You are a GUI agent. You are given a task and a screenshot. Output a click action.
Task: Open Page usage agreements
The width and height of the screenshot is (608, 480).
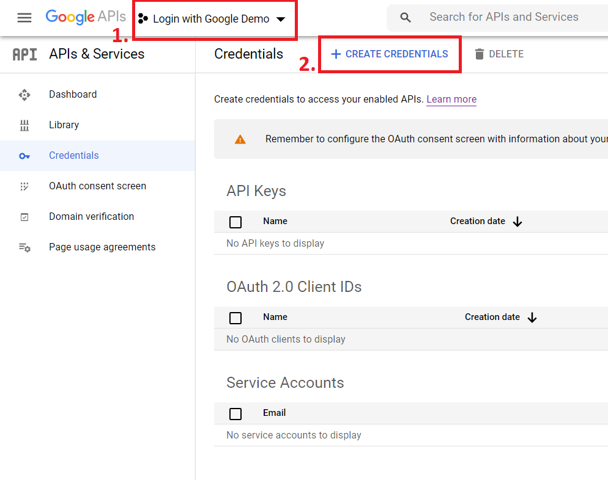point(102,247)
